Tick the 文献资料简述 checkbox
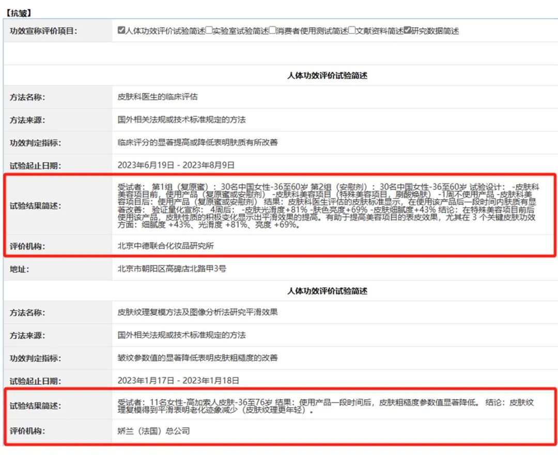This screenshot has height=464, width=558. tap(352, 30)
